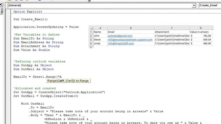Click the 'Defining outlook variables comment
221x124 pixels.
tap(39, 61)
